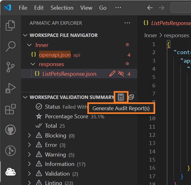Go forward with right arrow navigation
The width and height of the screenshot is (191, 185).
(161, 8)
